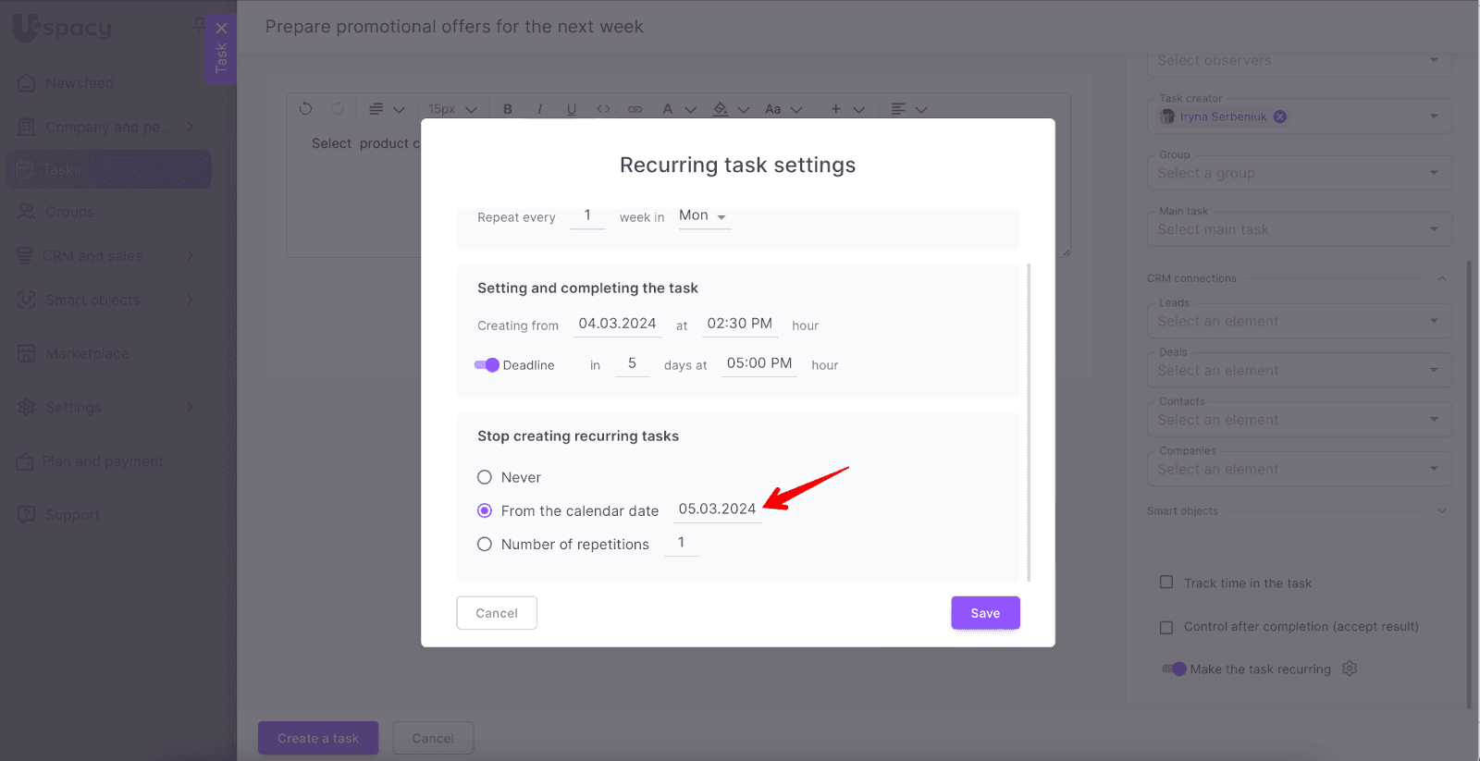Screen dimensions: 1480x761
Task: Close the purple Task side tab
Action: point(221,28)
